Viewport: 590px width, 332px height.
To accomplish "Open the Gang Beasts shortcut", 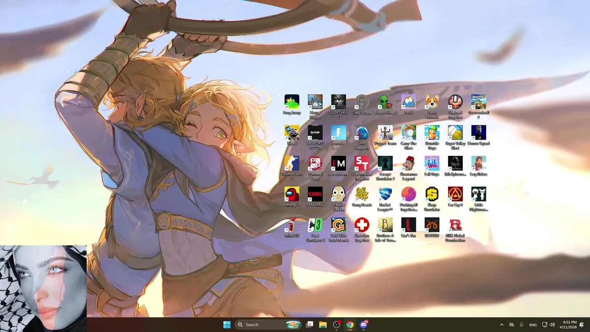I will [362, 197].
